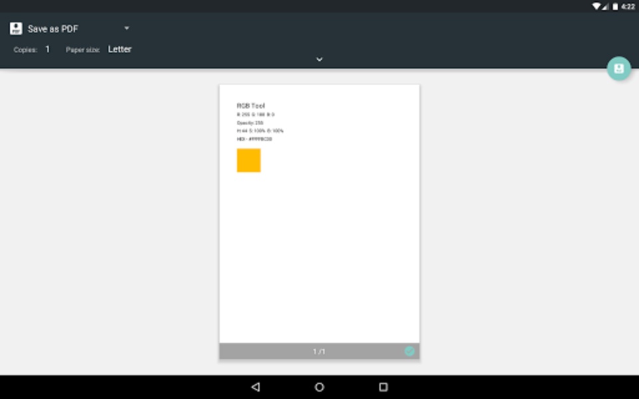The image size is (639, 399).
Task: Expand more print options with the chevron
Action: click(x=319, y=59)
